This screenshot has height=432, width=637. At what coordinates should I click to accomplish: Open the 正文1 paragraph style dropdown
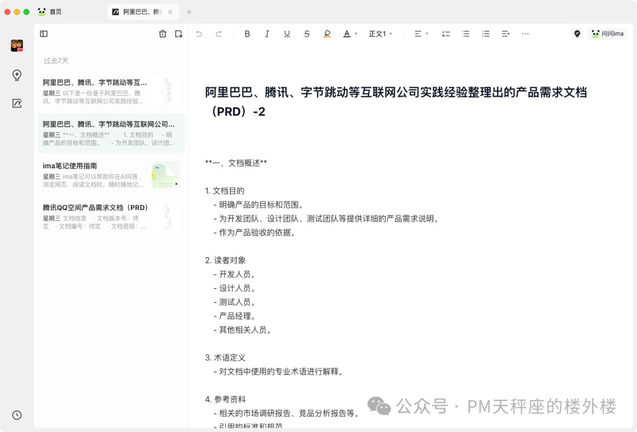pos(380,34)
